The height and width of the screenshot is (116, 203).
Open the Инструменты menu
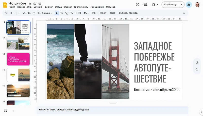tap(81, 7)
